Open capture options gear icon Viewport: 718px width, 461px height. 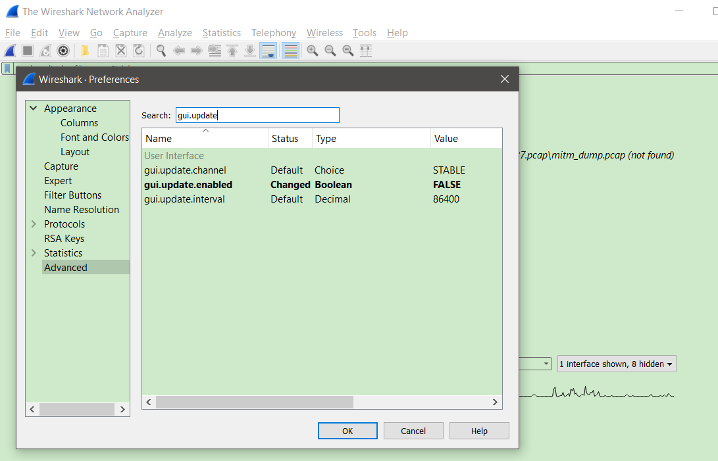(63, 51)
